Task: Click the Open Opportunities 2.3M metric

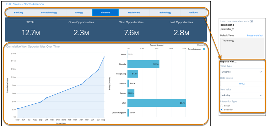Action: pos(81,30)
